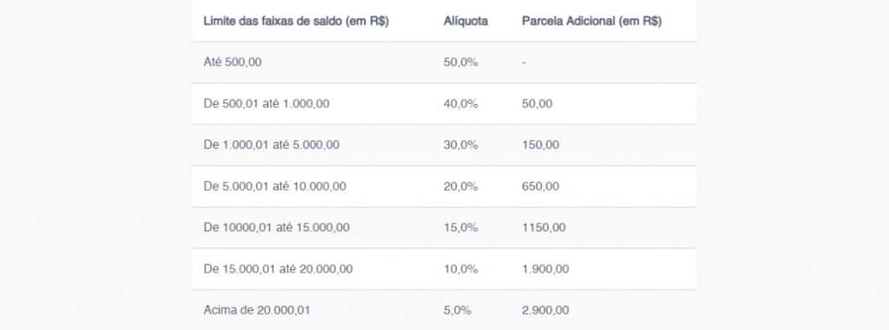Click the 150,00 parcela value
889x330 pixels.
coord(541,145)
